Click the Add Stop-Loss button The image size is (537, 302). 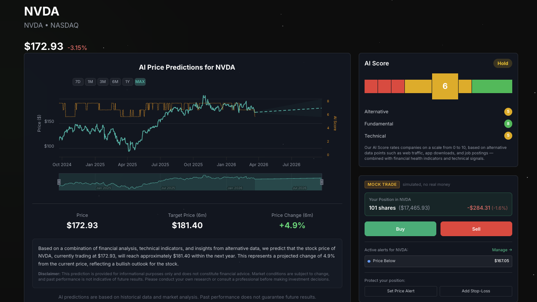(476, 291)
